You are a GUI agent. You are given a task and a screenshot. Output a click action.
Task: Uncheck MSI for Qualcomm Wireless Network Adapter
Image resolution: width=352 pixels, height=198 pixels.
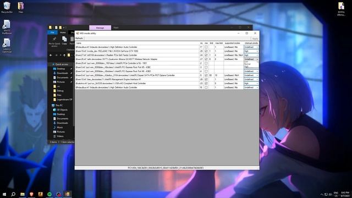tap(206, 59)
